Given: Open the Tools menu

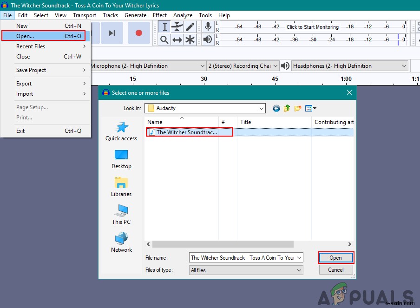Looking at the screenshot, I should click(205, 15).
